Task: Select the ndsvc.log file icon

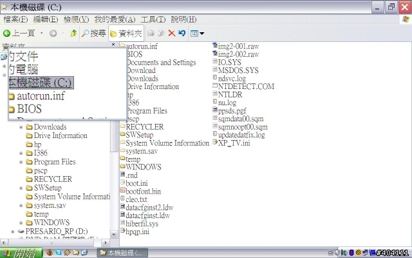Action: 215,77
